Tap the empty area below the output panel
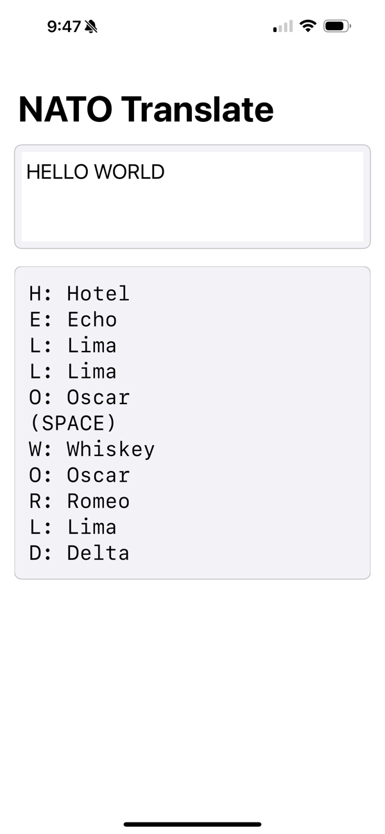The image size is (385, 834). click(193, 674)
